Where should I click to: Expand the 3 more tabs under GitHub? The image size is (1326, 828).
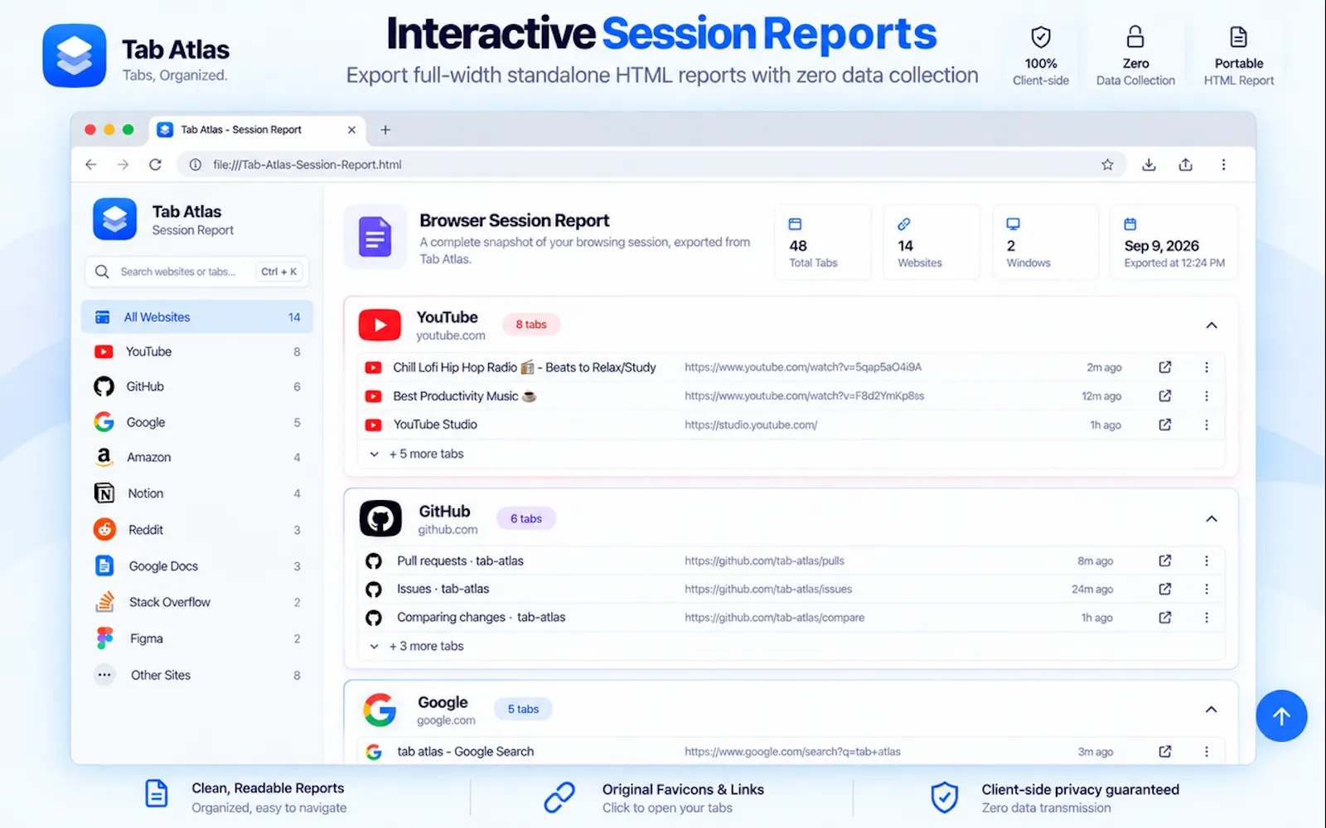(417, 646)
